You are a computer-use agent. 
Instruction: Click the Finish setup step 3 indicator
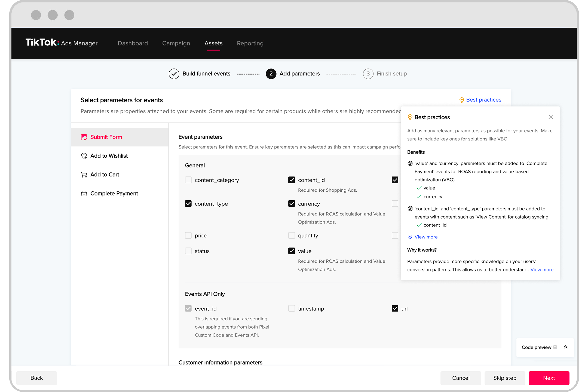pyautogui.click(x=368, y=74)
